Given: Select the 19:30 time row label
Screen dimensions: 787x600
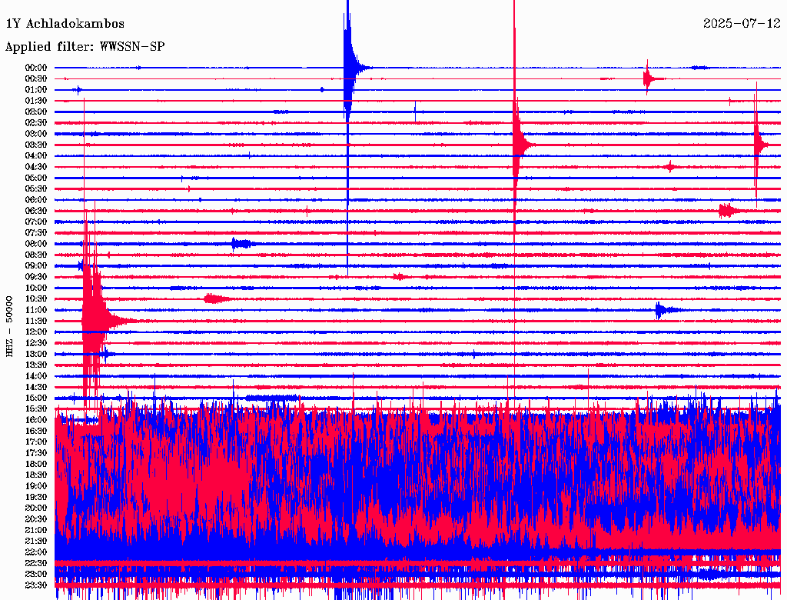Looking at the screenshot, I should 36,498.
